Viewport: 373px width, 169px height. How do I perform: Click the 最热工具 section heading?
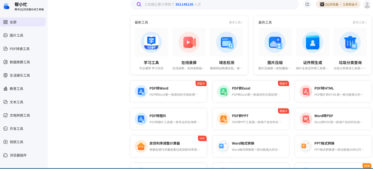[265, 22]
